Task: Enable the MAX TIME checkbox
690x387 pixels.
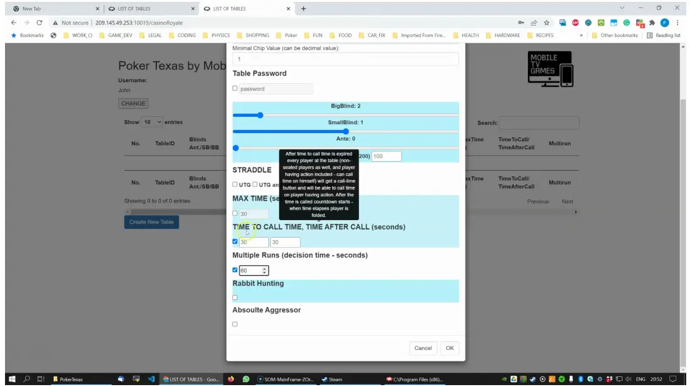Action: click(235, 213)
